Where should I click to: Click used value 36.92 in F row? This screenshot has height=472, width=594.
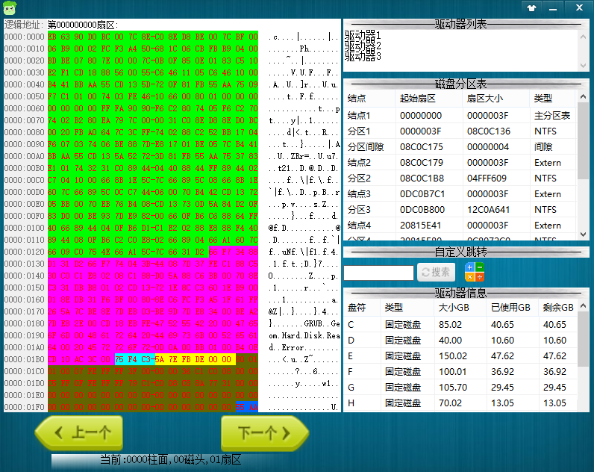[x=502, y=372]
